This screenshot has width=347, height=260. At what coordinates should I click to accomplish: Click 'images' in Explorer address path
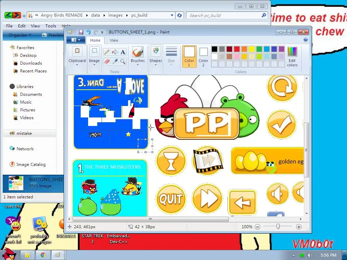pyautogui.click(x=115, y=15)
